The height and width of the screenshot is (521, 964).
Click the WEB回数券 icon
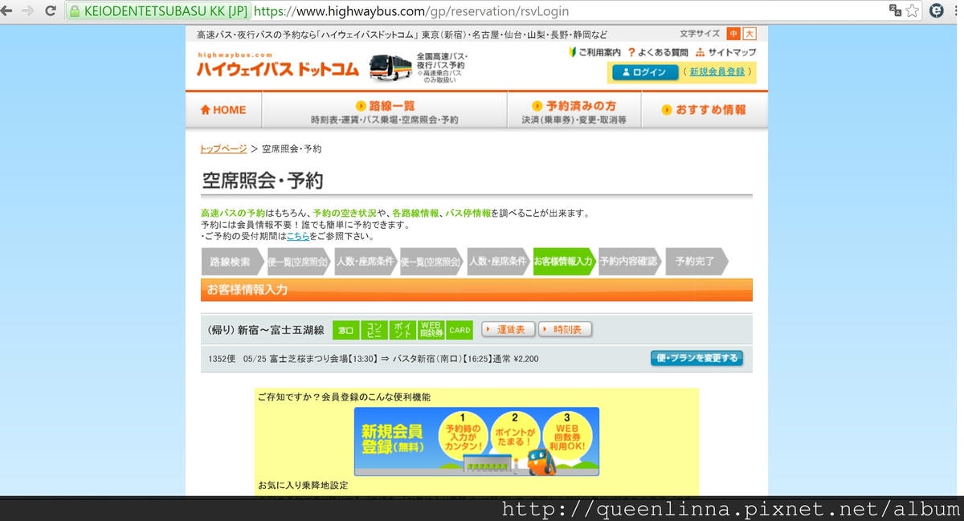[430, 329]
